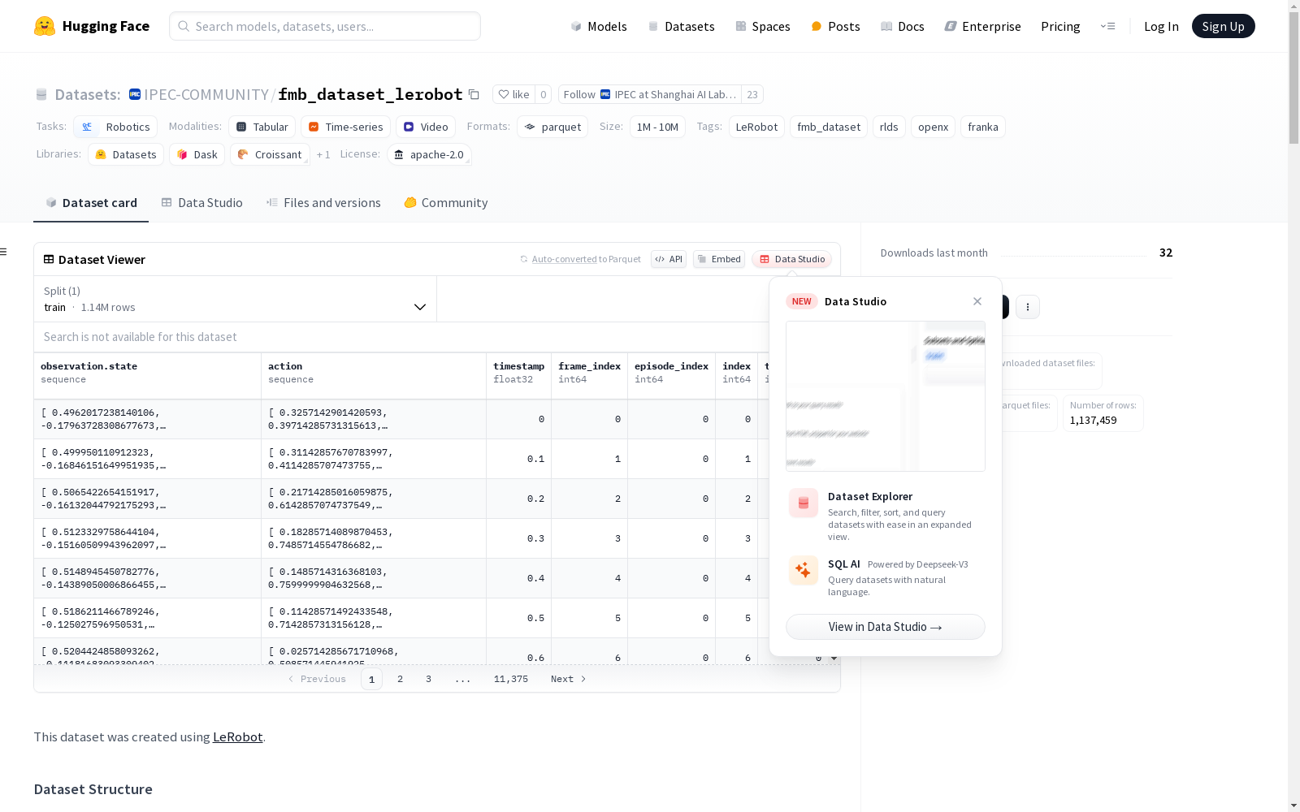Image resolution: width=1300 pixels, height=812 pixels.
Task: Click the Embed button
Action: pos(719,259)
